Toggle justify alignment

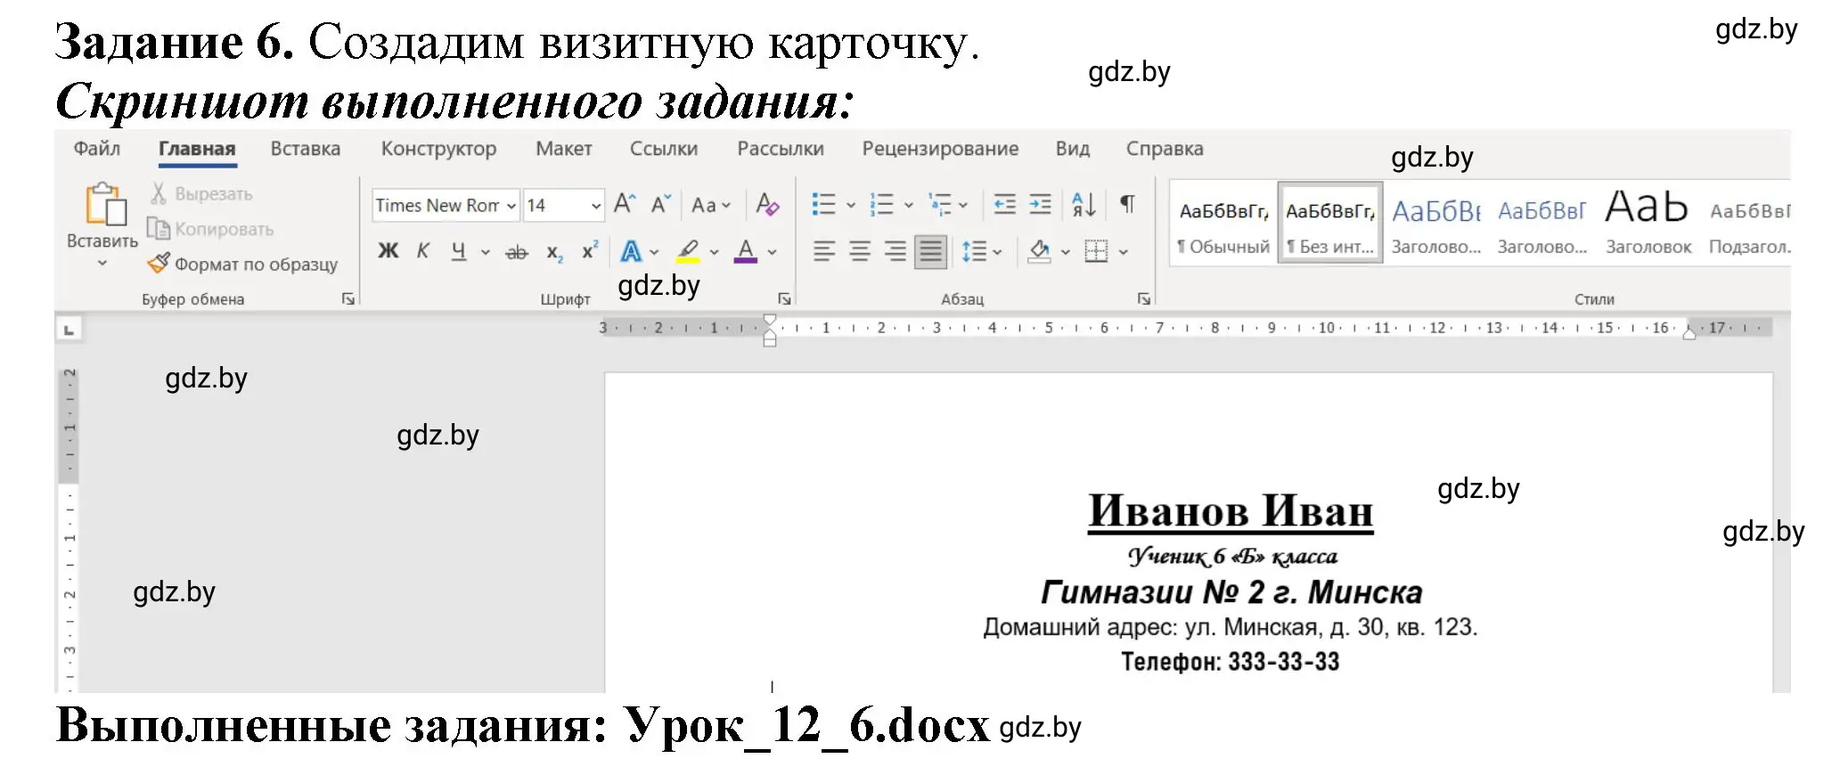pyautogui.click(x=931, y=252)
